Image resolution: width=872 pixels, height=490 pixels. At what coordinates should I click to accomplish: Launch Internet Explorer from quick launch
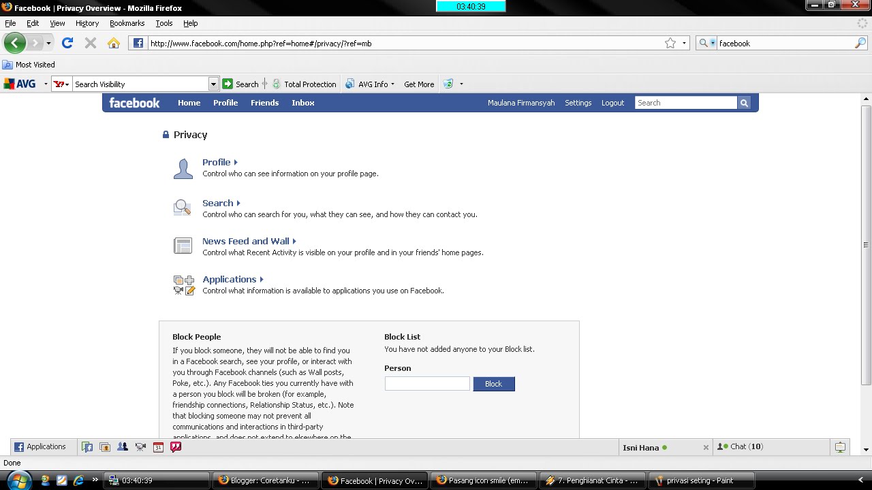coord(78,480)
